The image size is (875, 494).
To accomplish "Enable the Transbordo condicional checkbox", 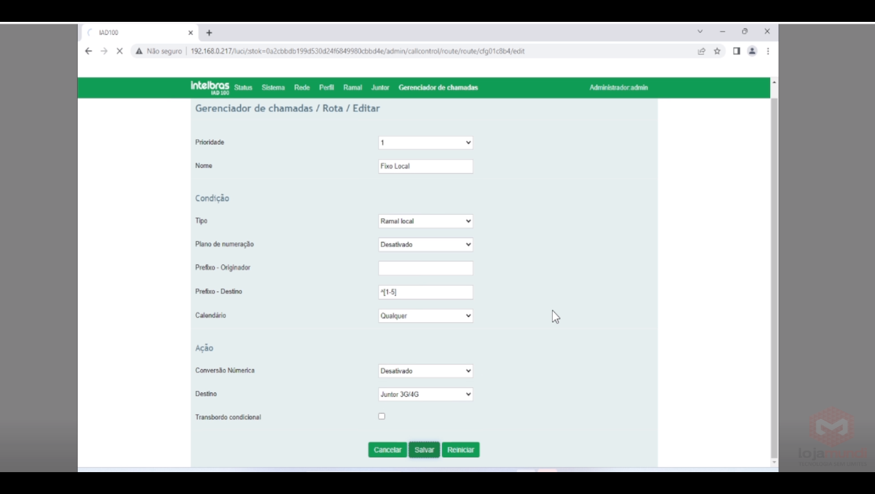I will (382, 416).
